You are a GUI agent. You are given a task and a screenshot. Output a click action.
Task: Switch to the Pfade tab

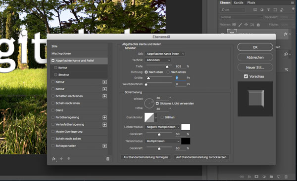tap(251, 2)
